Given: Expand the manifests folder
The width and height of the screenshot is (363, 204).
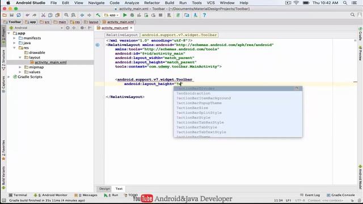Looking at the screenshot, I should pyautogui.click(x=14, y=38).
